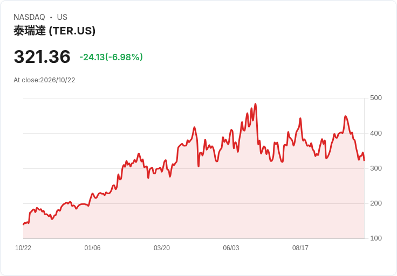397x276 pixels.
Task: Click the US market label
Action: pyautogui.click(x=62, y=17)
